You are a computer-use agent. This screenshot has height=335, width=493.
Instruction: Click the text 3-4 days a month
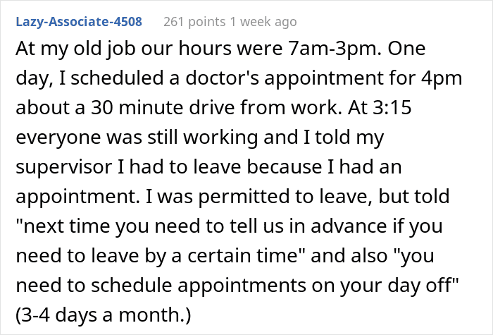(x=104, y=315)
